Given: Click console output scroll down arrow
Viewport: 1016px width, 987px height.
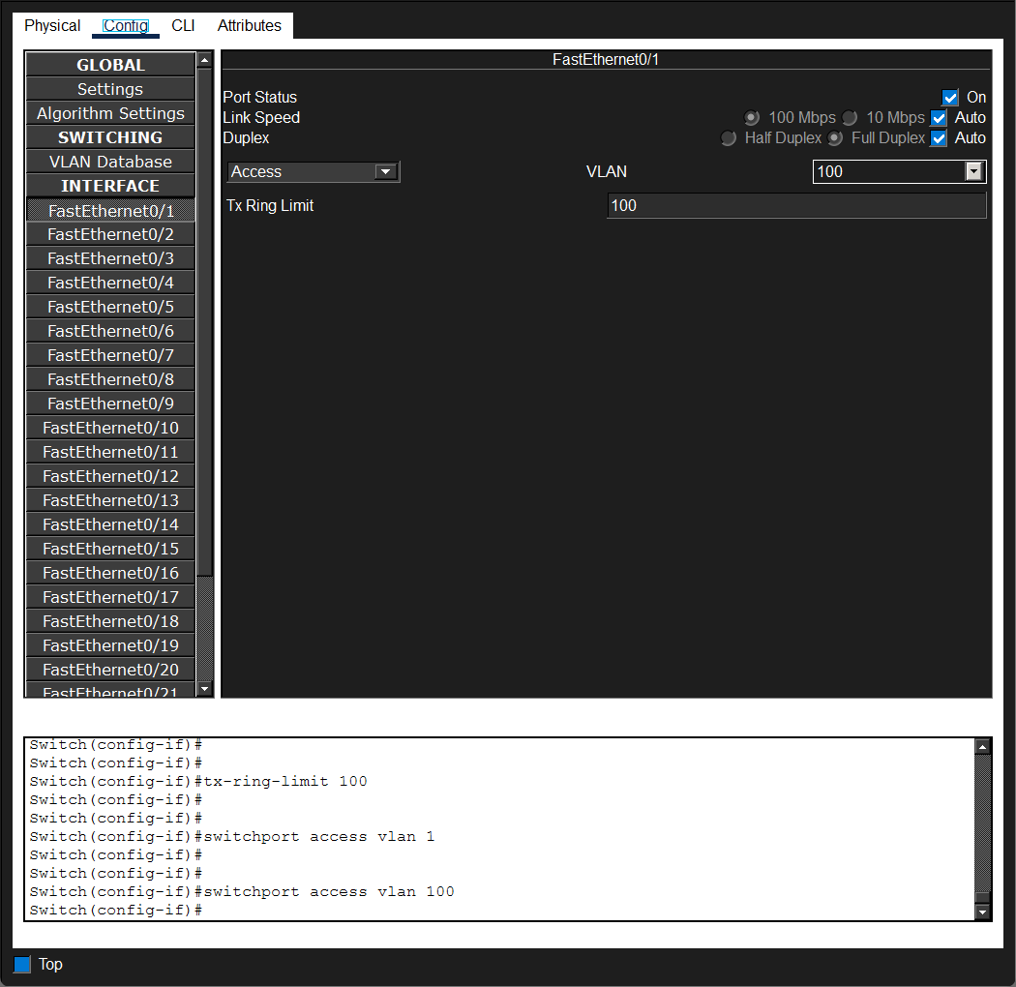Looking at the screenshot, I should pyautogui.click(x=982, y=912).
